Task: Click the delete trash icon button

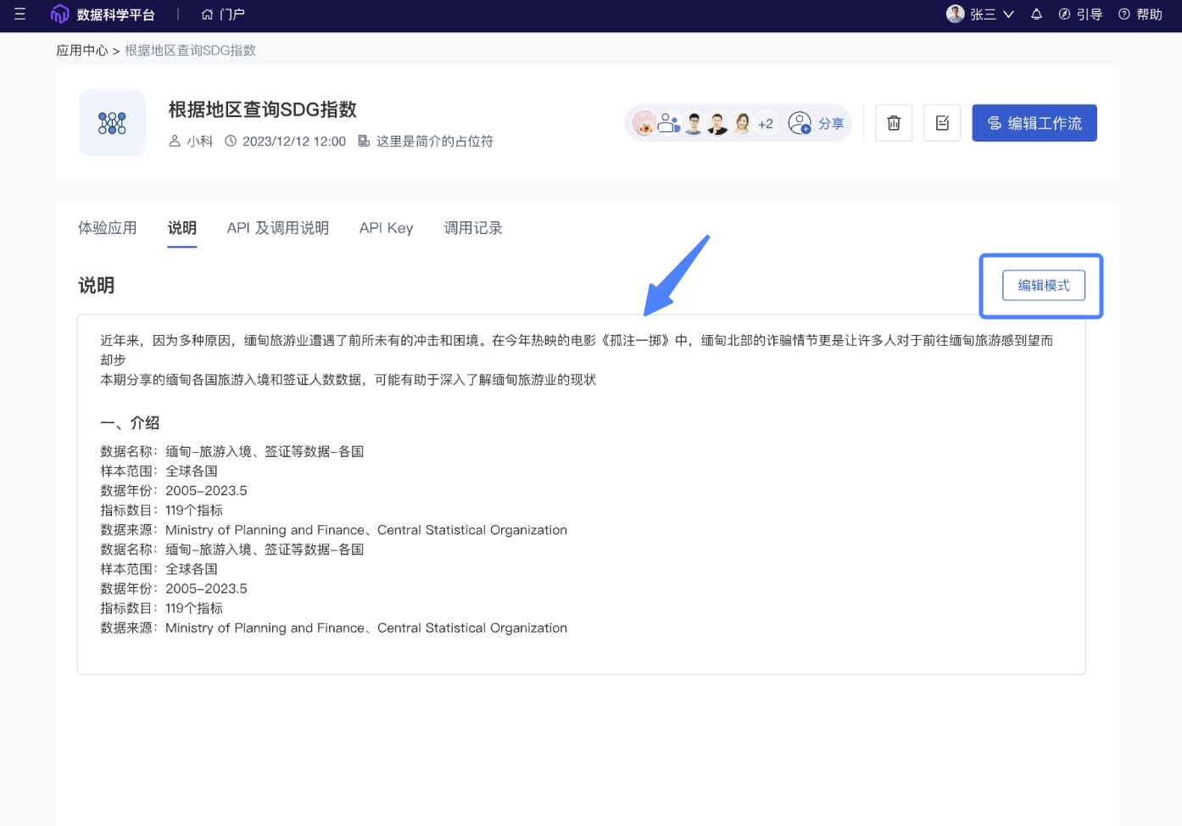Action: click(x=894, y=123)
